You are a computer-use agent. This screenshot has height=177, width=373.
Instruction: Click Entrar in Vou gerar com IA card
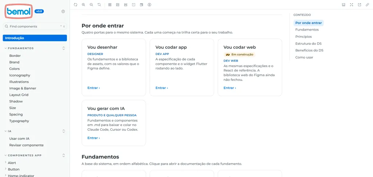[94, 138]
